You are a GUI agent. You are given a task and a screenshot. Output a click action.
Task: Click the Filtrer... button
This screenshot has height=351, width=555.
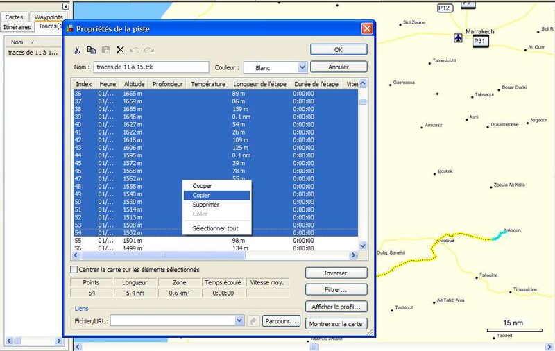pos(336,290)
